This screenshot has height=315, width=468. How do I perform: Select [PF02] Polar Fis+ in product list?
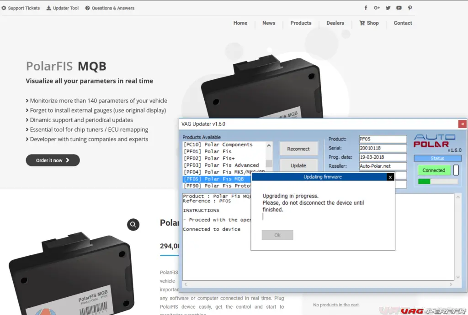click(224, 158)
